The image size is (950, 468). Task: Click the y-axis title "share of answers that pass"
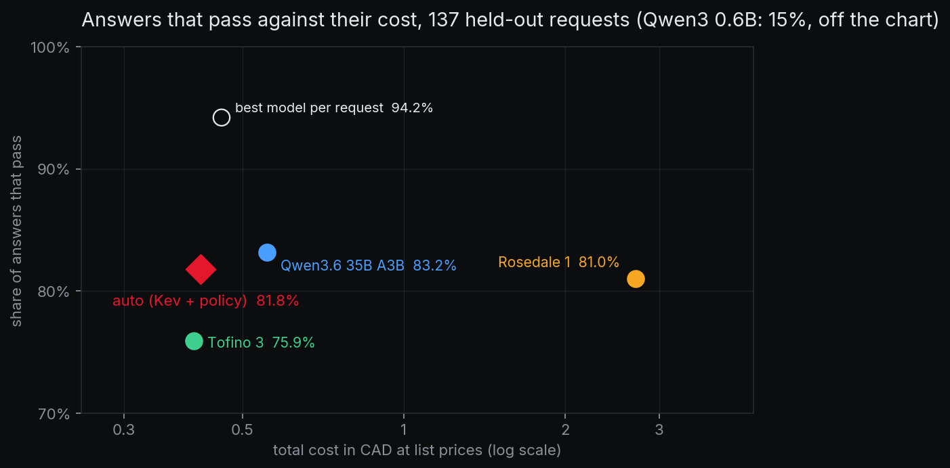pos(17,231)
